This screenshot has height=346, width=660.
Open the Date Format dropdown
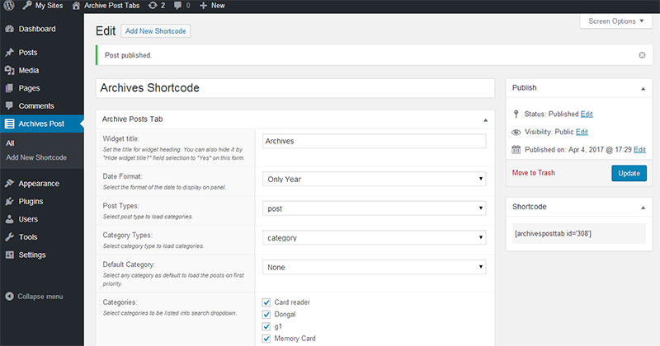pos(375,179)
